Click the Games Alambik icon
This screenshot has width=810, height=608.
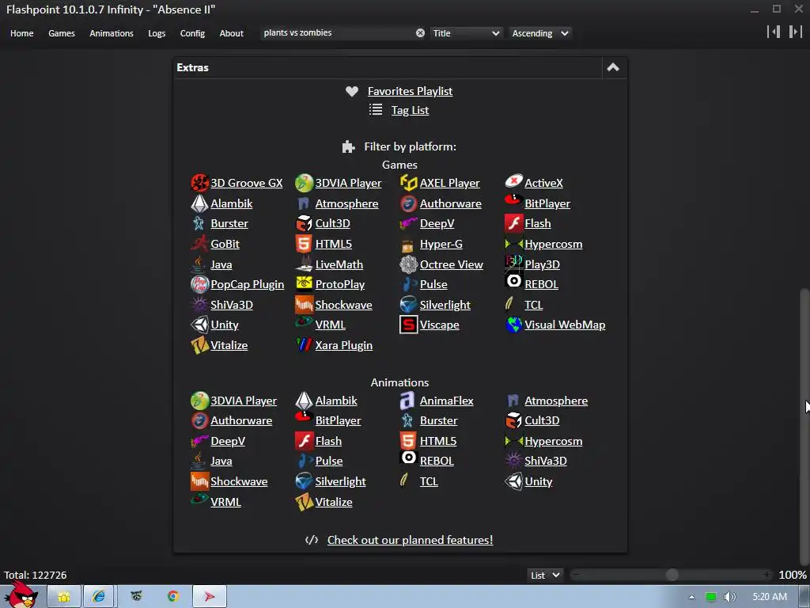tap(199, 203)
